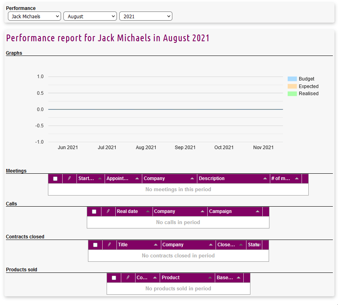Open the 2021 year selector
The image size is (338, 305).
pos(146,16)
